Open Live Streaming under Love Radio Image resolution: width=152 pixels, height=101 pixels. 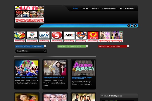pos(93,41)
